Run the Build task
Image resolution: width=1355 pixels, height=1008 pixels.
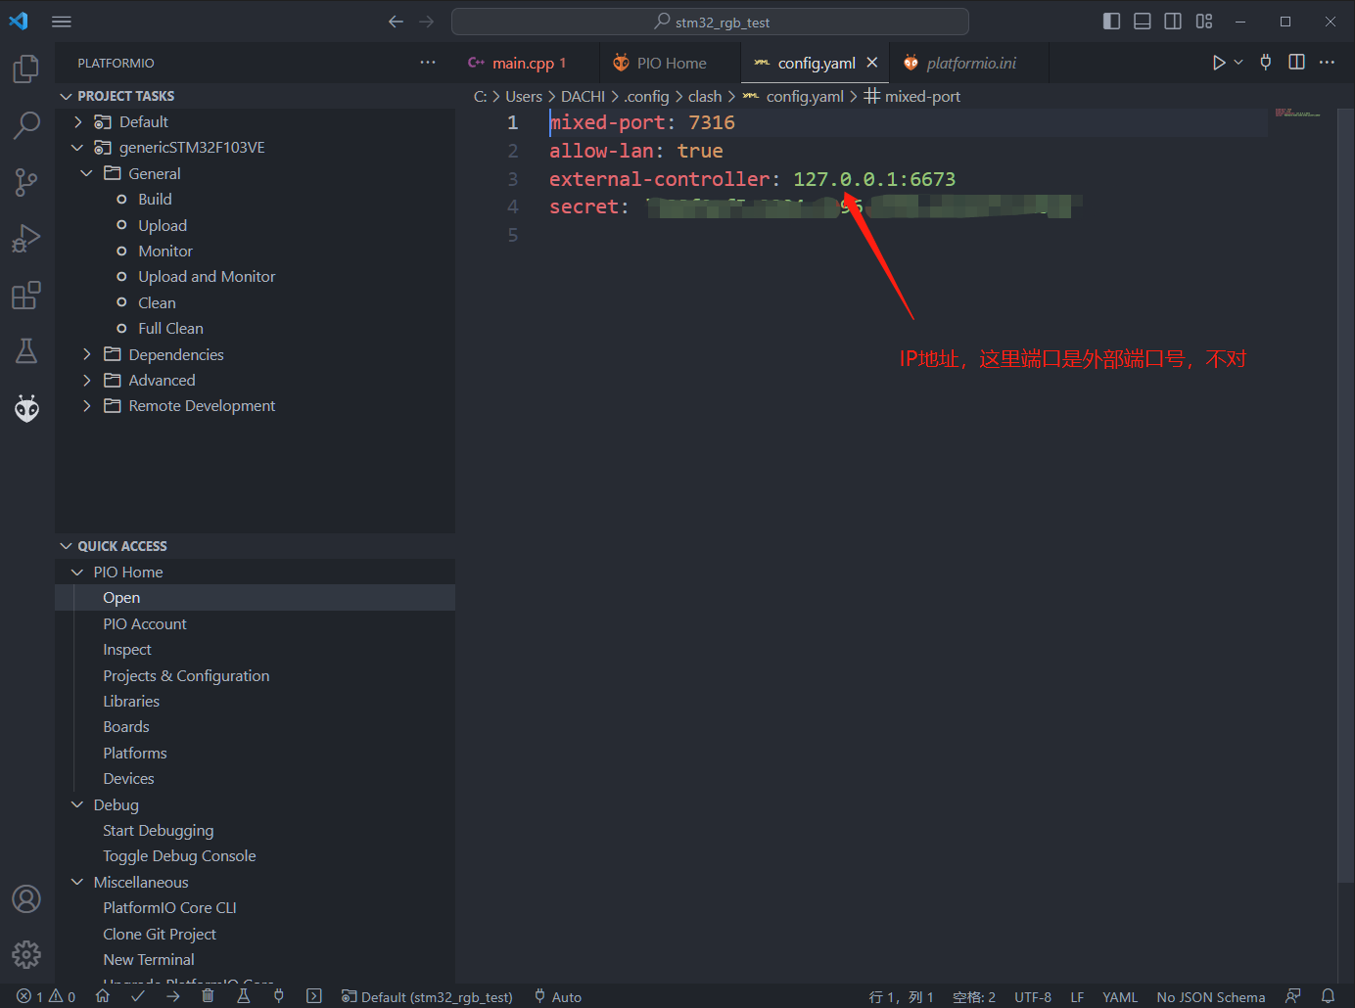point(255,199)
